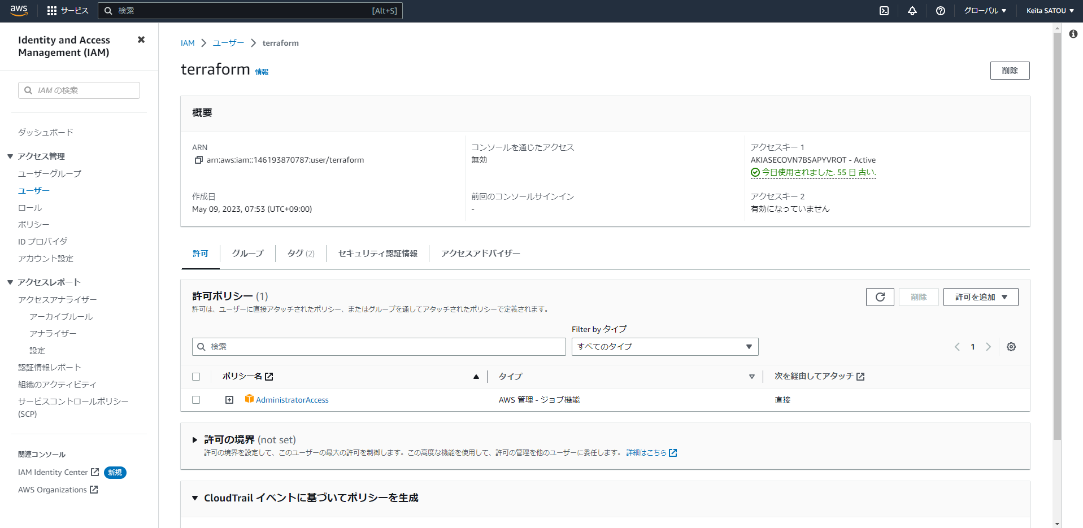
Task: Open the 情報 link next to terraform
Action: pyautogui.click(x=262, y=72)
